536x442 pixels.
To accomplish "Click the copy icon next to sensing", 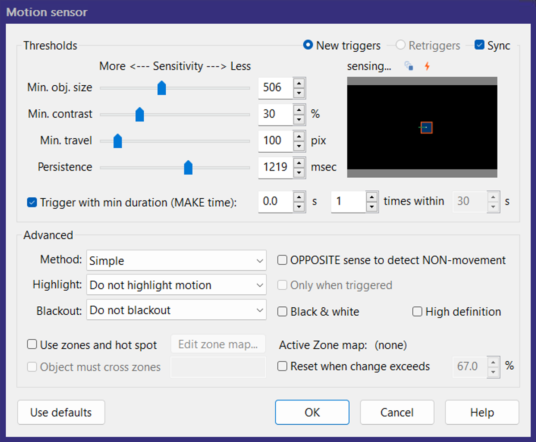I will (409, 67).
